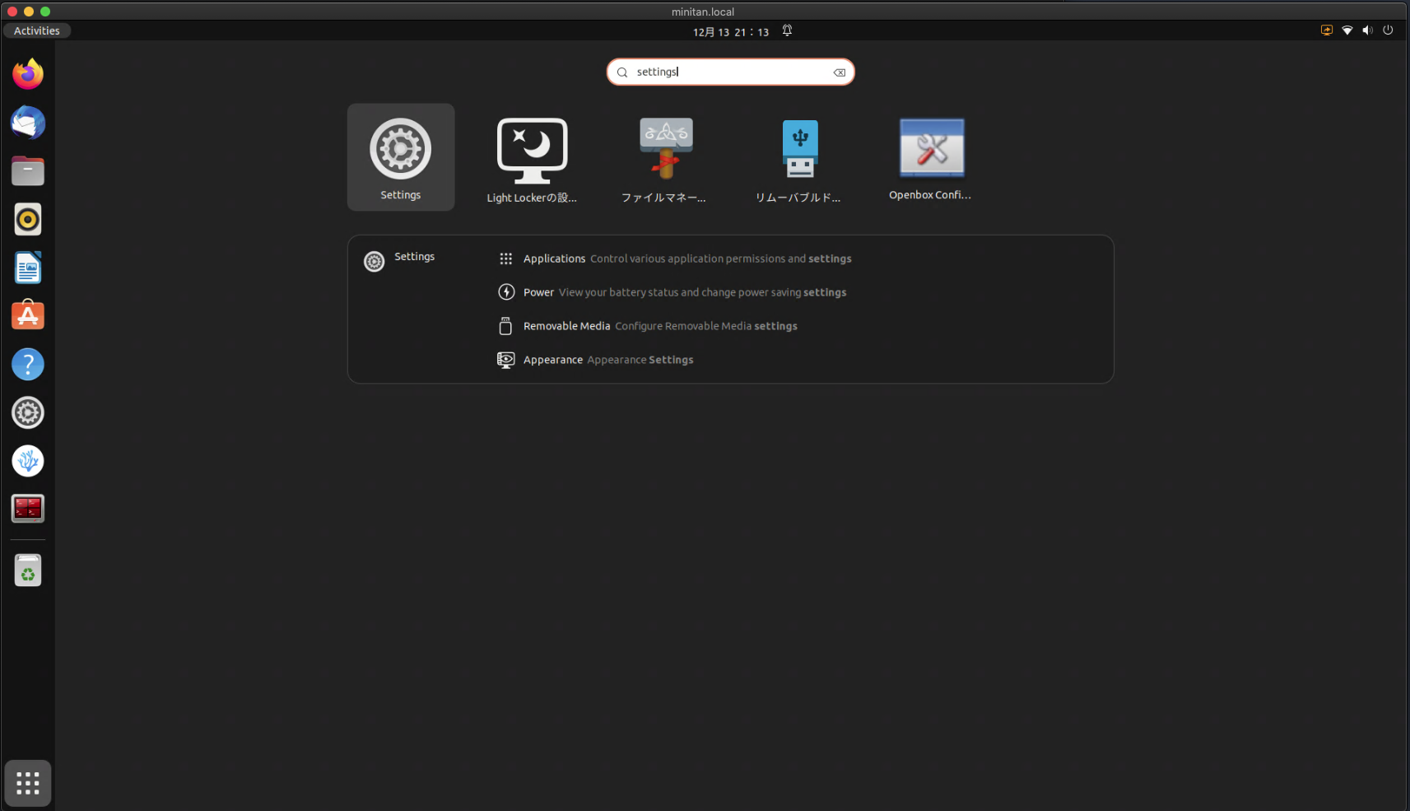Show all applications grid
The width and height of the screenshot is (1410, 811).
tap(28, 783)
